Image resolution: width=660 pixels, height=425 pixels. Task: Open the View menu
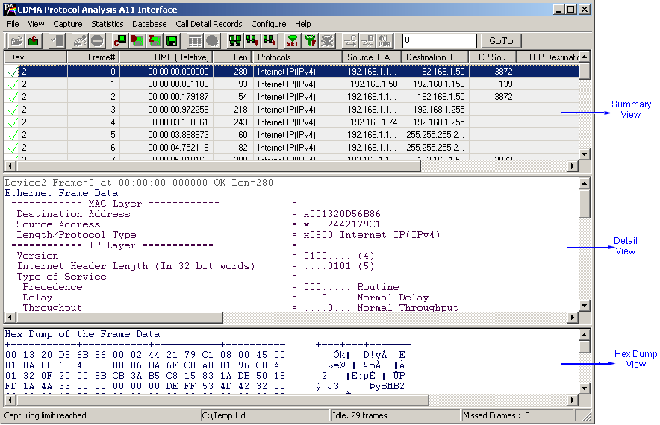[x=36, y=24]
